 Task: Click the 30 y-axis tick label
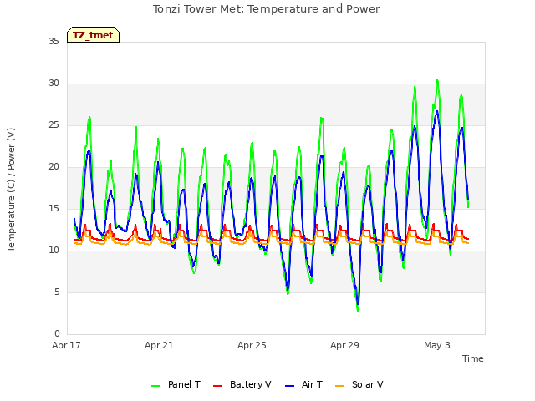[53, 84]
